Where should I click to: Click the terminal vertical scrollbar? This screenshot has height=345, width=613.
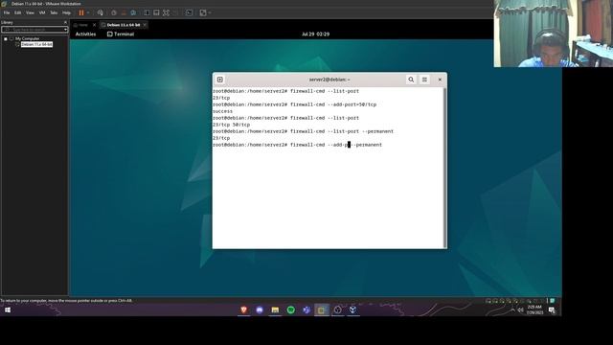click(444, 168)
